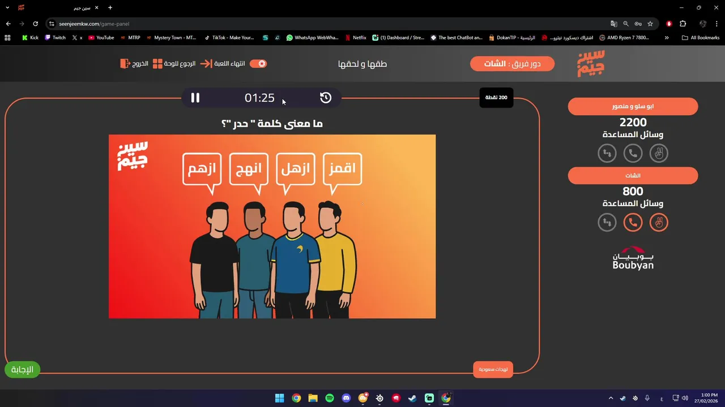The height and width of the screenshot is (407, 725).
Task: Open the translate page icon
Action: (x=613, y=24)
